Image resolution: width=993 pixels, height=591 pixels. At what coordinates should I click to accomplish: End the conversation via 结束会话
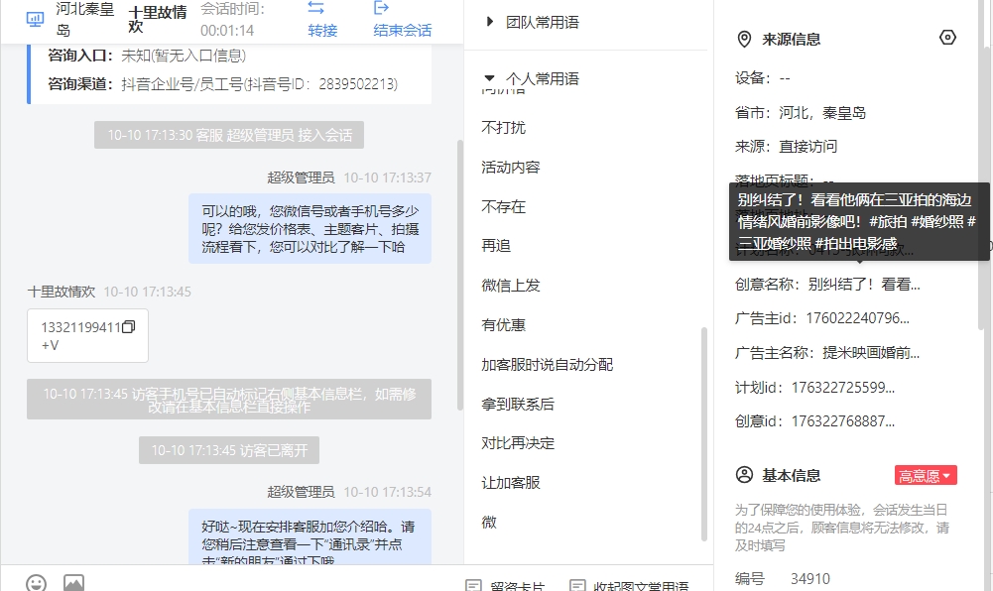(402, 19)
